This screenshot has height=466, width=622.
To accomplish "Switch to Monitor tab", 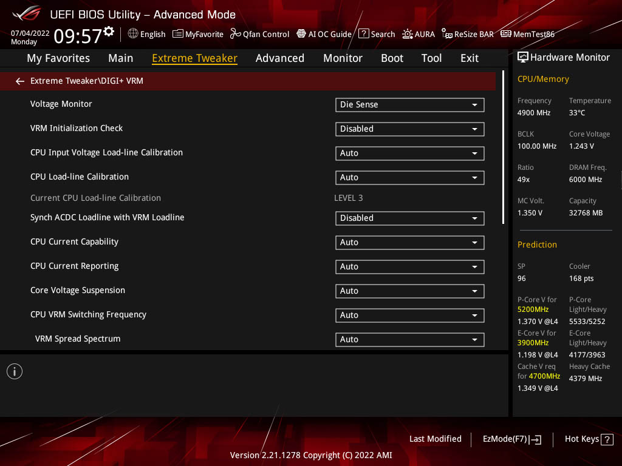I will (x=343, y=58).
